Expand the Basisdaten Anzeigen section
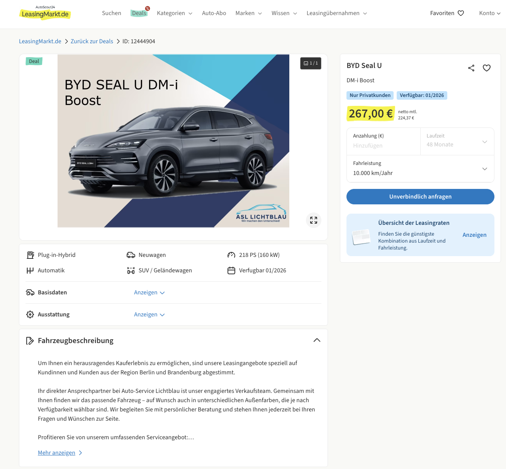This screenshot has height=469, width=506. (x=149, y=292)
